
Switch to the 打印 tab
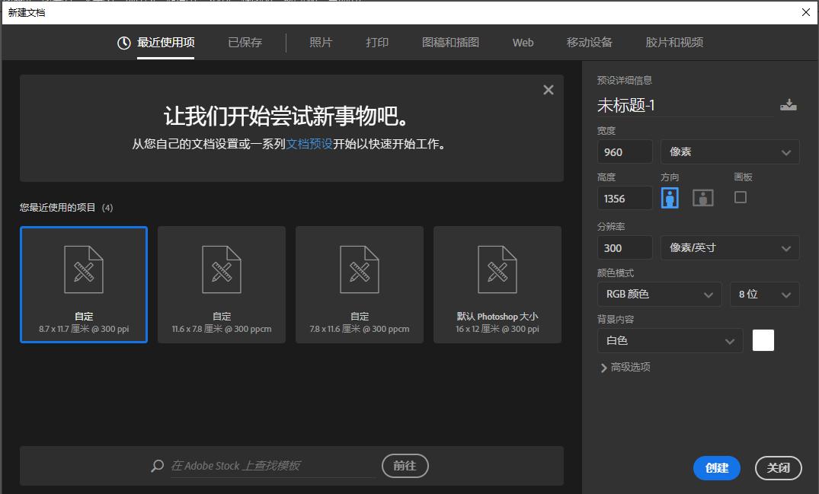[376, 43]
